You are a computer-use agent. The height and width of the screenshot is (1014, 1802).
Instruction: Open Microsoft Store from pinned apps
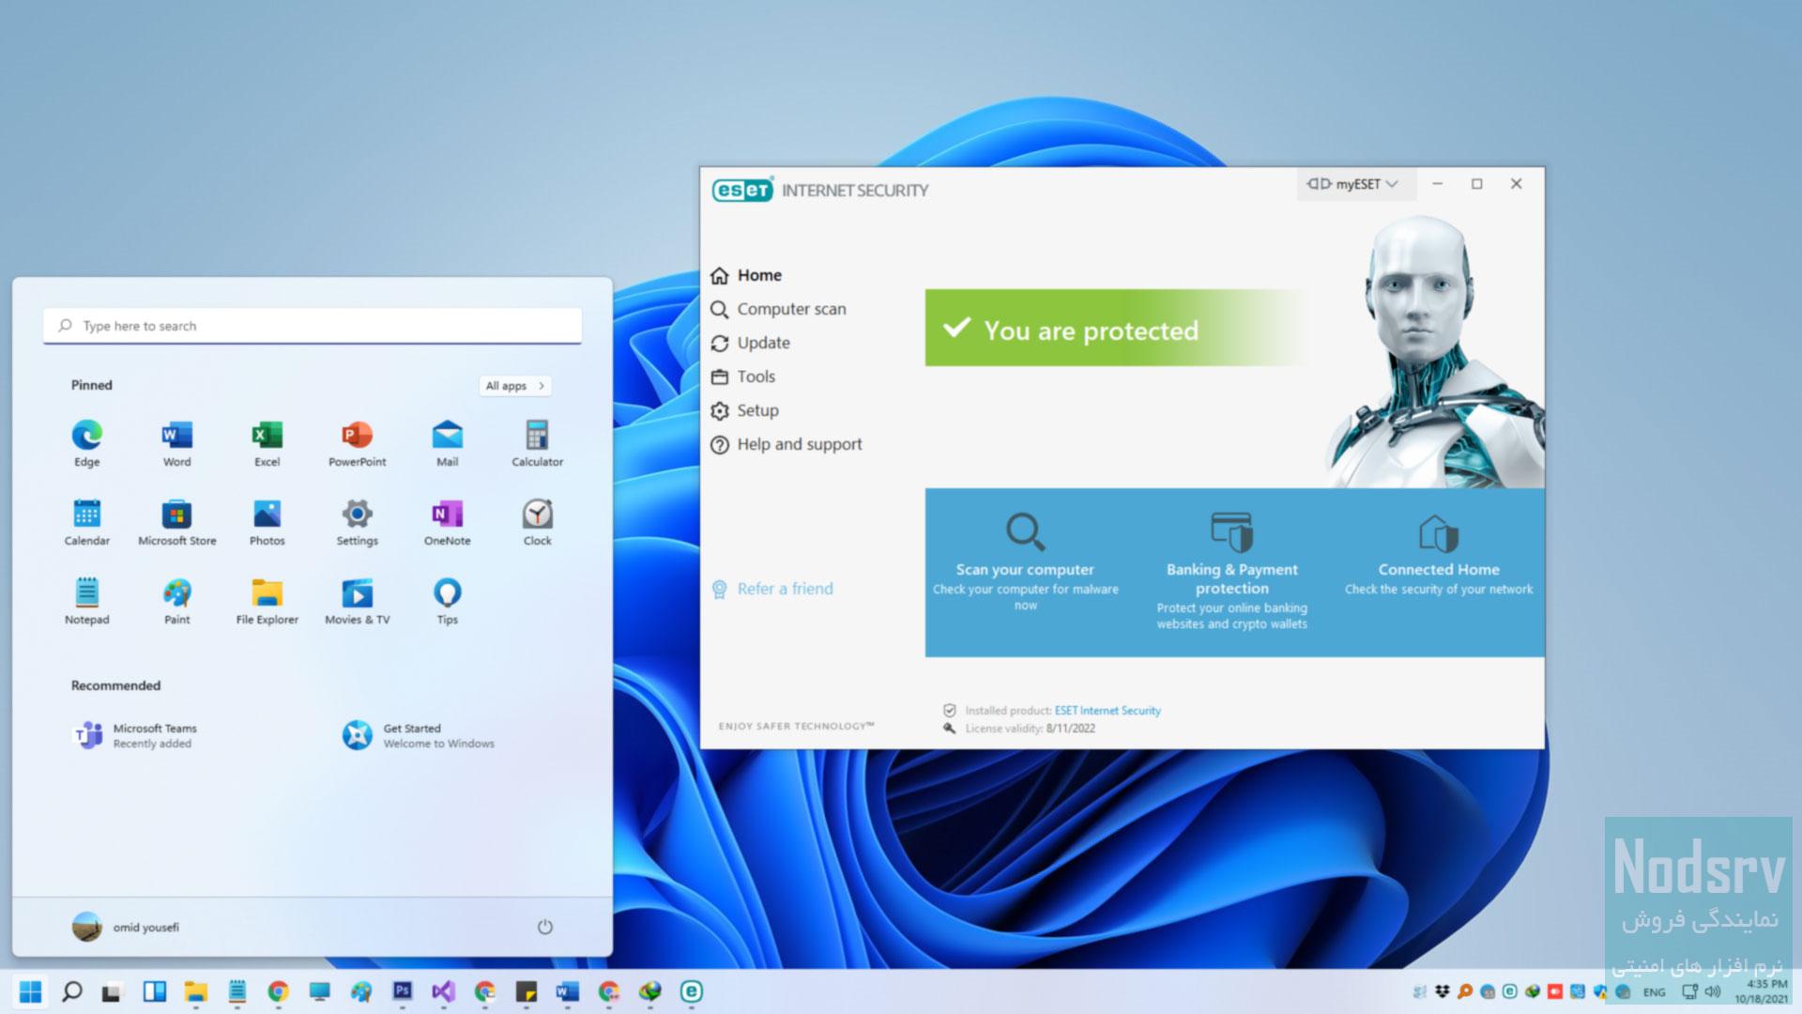[x=176, y=522]
